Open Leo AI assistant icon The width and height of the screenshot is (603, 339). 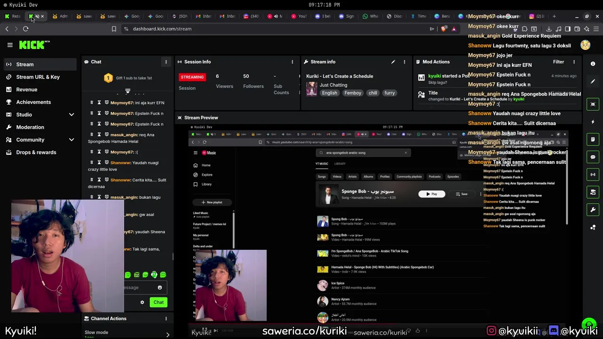coord(587,29)
